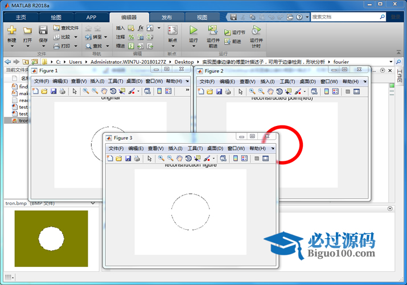Click the browse for folder icon in address bar
407x285 pixels.
35,62
